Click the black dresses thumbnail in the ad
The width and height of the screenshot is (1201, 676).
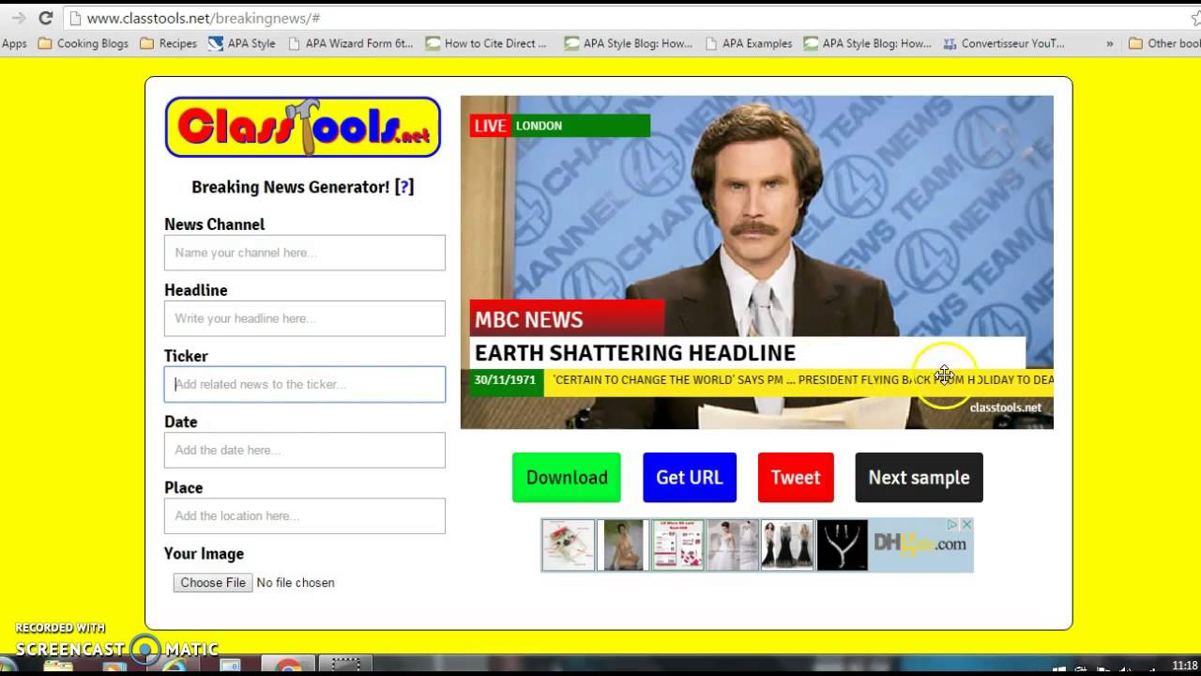[786, 545]
